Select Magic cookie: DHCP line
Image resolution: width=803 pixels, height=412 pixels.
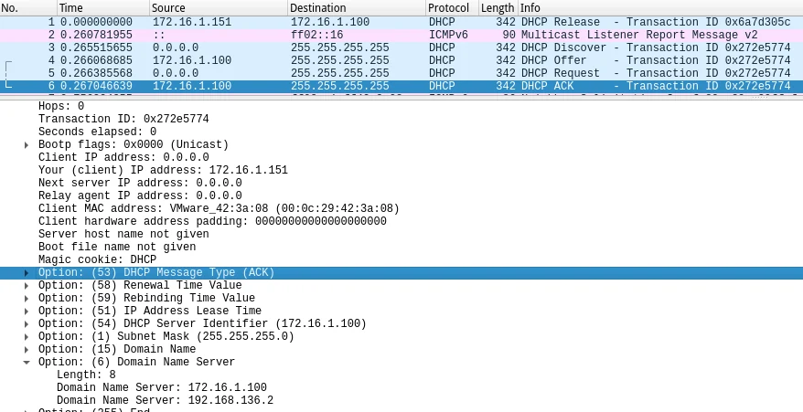click(x=97, y=260)
